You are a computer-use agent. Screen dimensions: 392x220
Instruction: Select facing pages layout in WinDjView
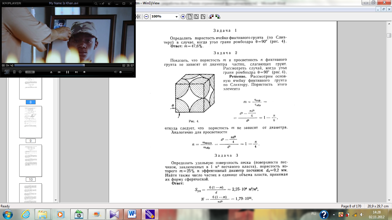pos(203,17)
